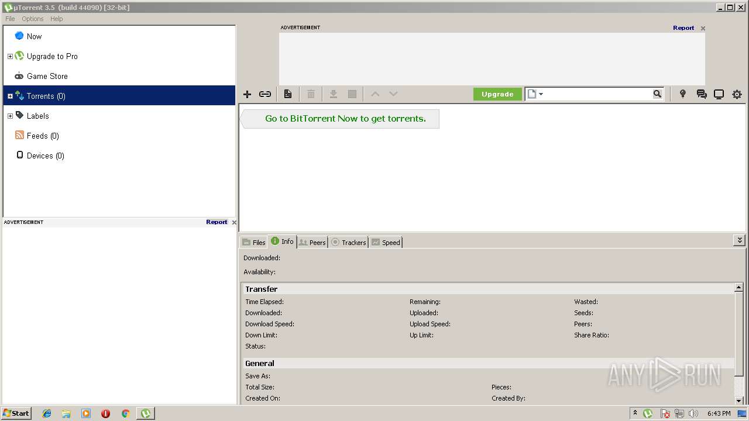Click the Stop torrent square icon
Screen dimensions: 749x421
pyautogui.click(x=352, y=94)
